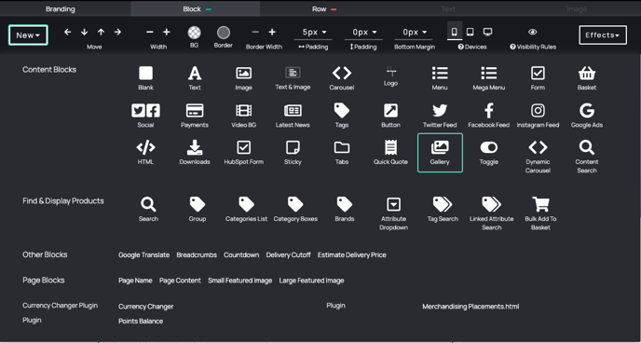Move block down with arrow
This screenshot has width=641, height=343.
point(84,32)
